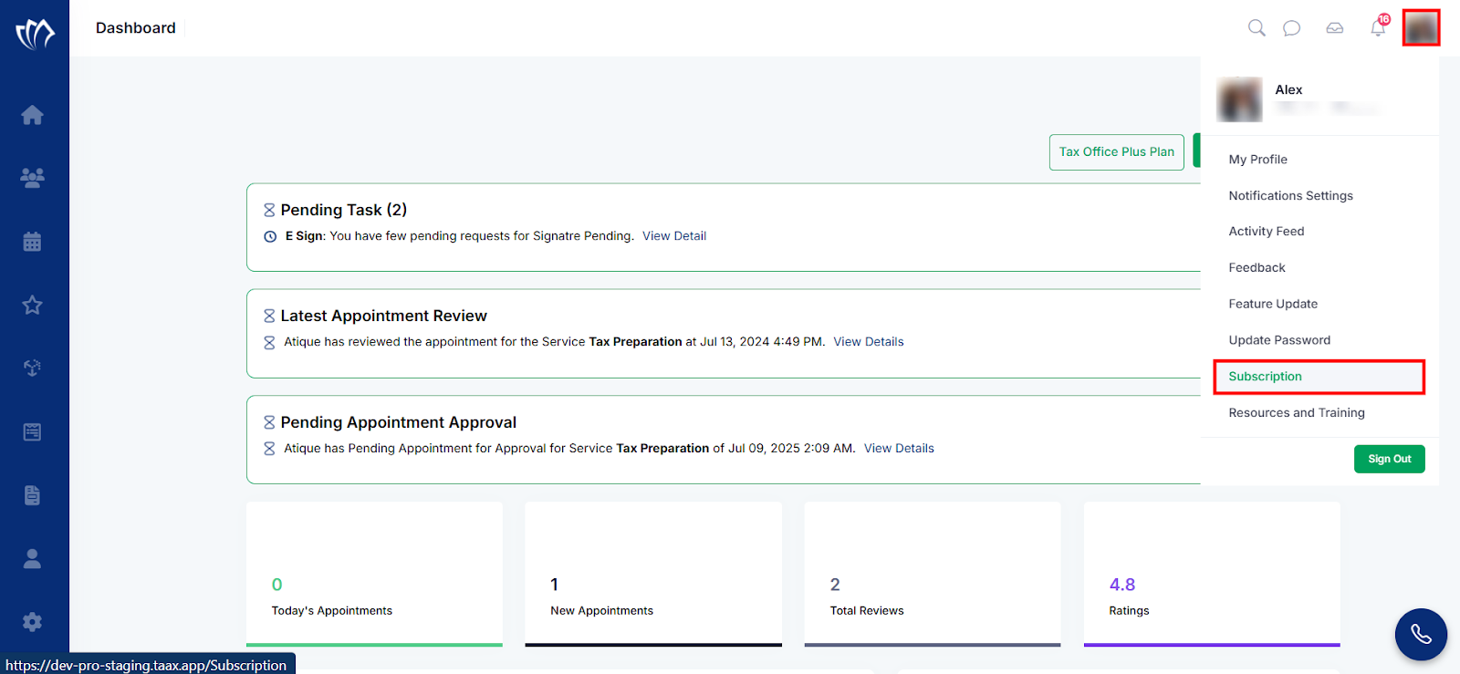Image resolution: width=1460 pixels, height=674 pixels.
Task: Open Resources and Training menu item
Action: (x=1297, y=413)
